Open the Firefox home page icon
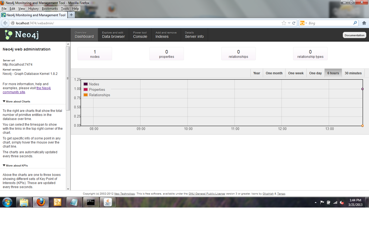This screenshot has height=227, width=369. click(x=364, y=23)
